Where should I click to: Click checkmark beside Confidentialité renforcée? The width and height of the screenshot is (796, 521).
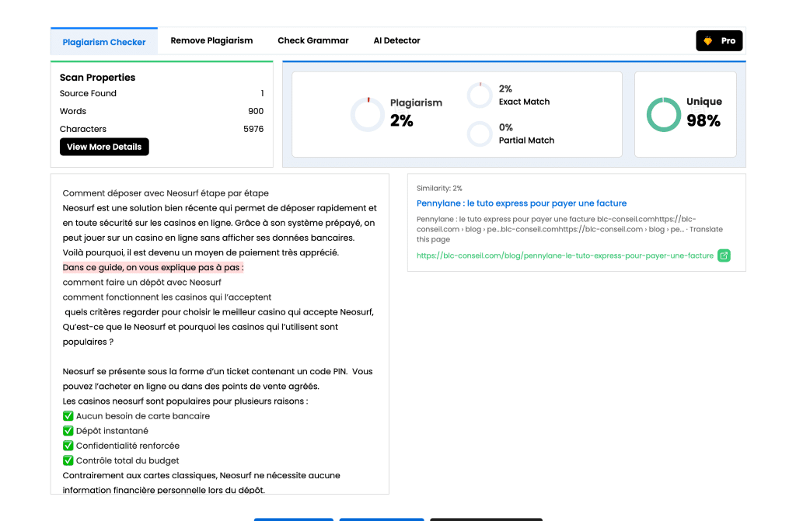point(68,446)
